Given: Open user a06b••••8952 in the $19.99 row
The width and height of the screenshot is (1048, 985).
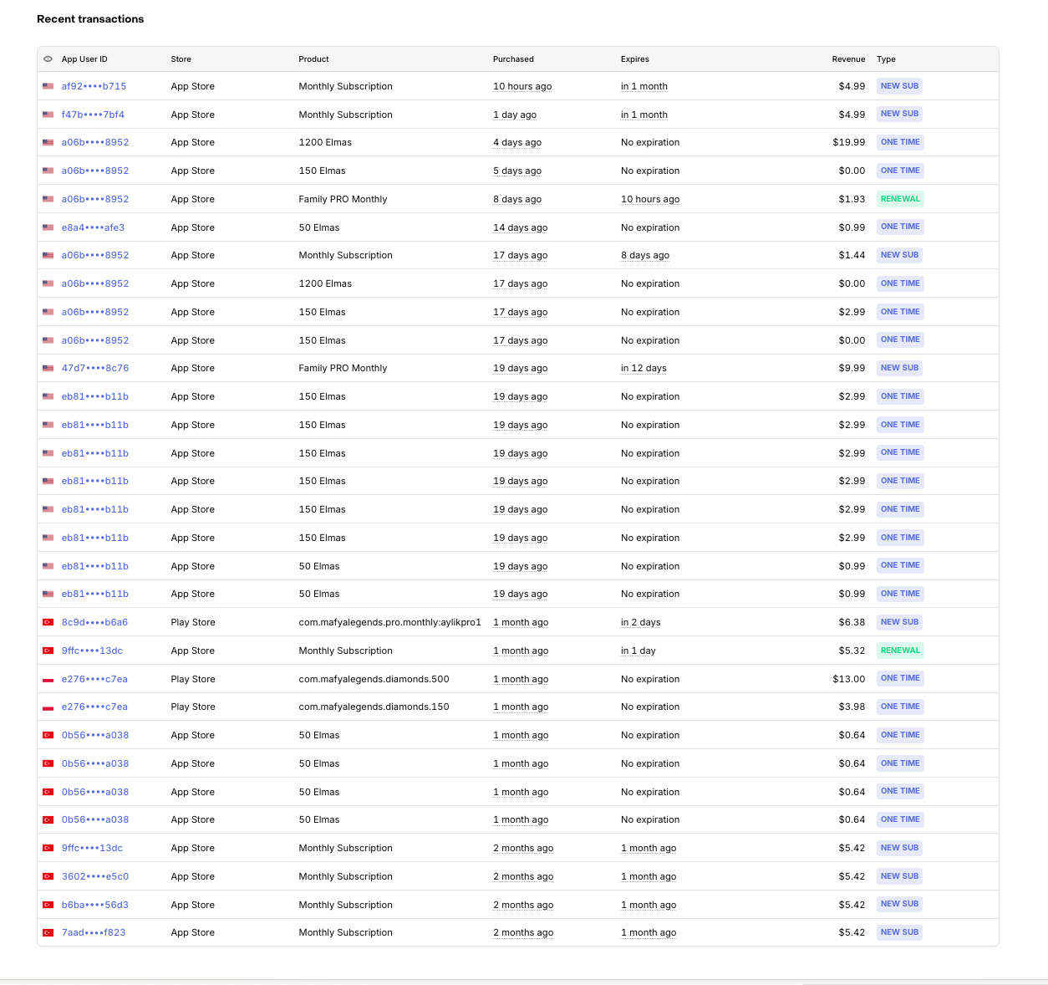Looking at the screenshot, I should click(x=95, y=142).
